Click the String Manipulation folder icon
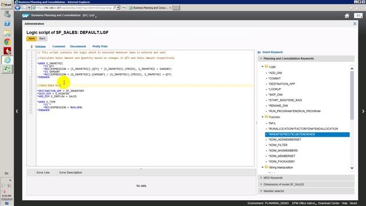Screen dimensions: 366x206 pos(266,167)
